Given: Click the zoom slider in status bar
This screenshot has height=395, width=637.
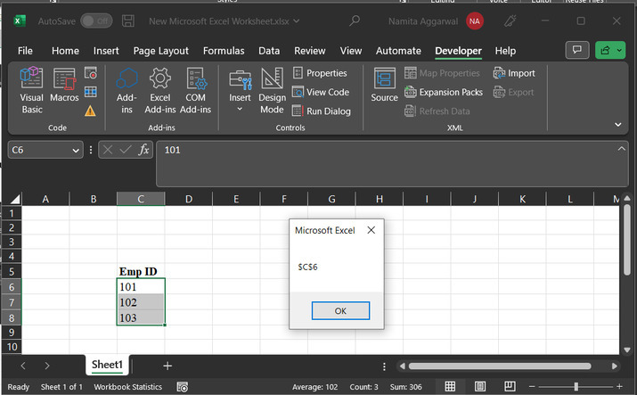Looking at the screenshot, I should pos(576,387).
